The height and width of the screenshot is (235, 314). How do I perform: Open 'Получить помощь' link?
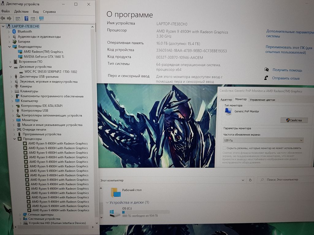pos(287,70)
